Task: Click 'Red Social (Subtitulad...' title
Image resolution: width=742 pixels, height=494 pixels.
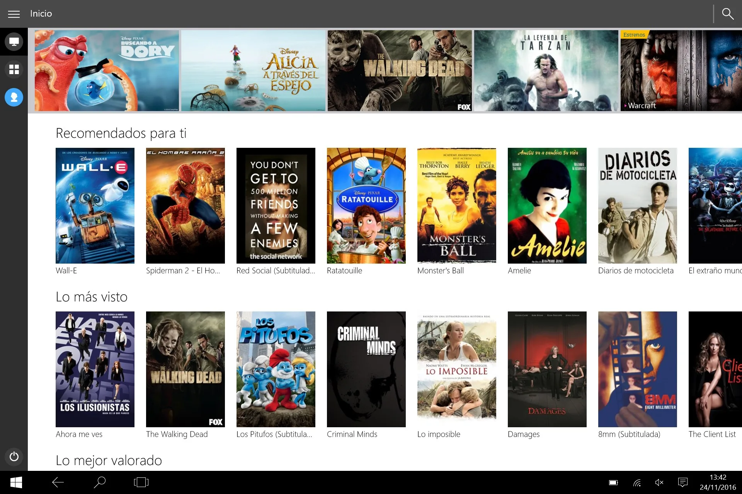Action: pos(276,271)
